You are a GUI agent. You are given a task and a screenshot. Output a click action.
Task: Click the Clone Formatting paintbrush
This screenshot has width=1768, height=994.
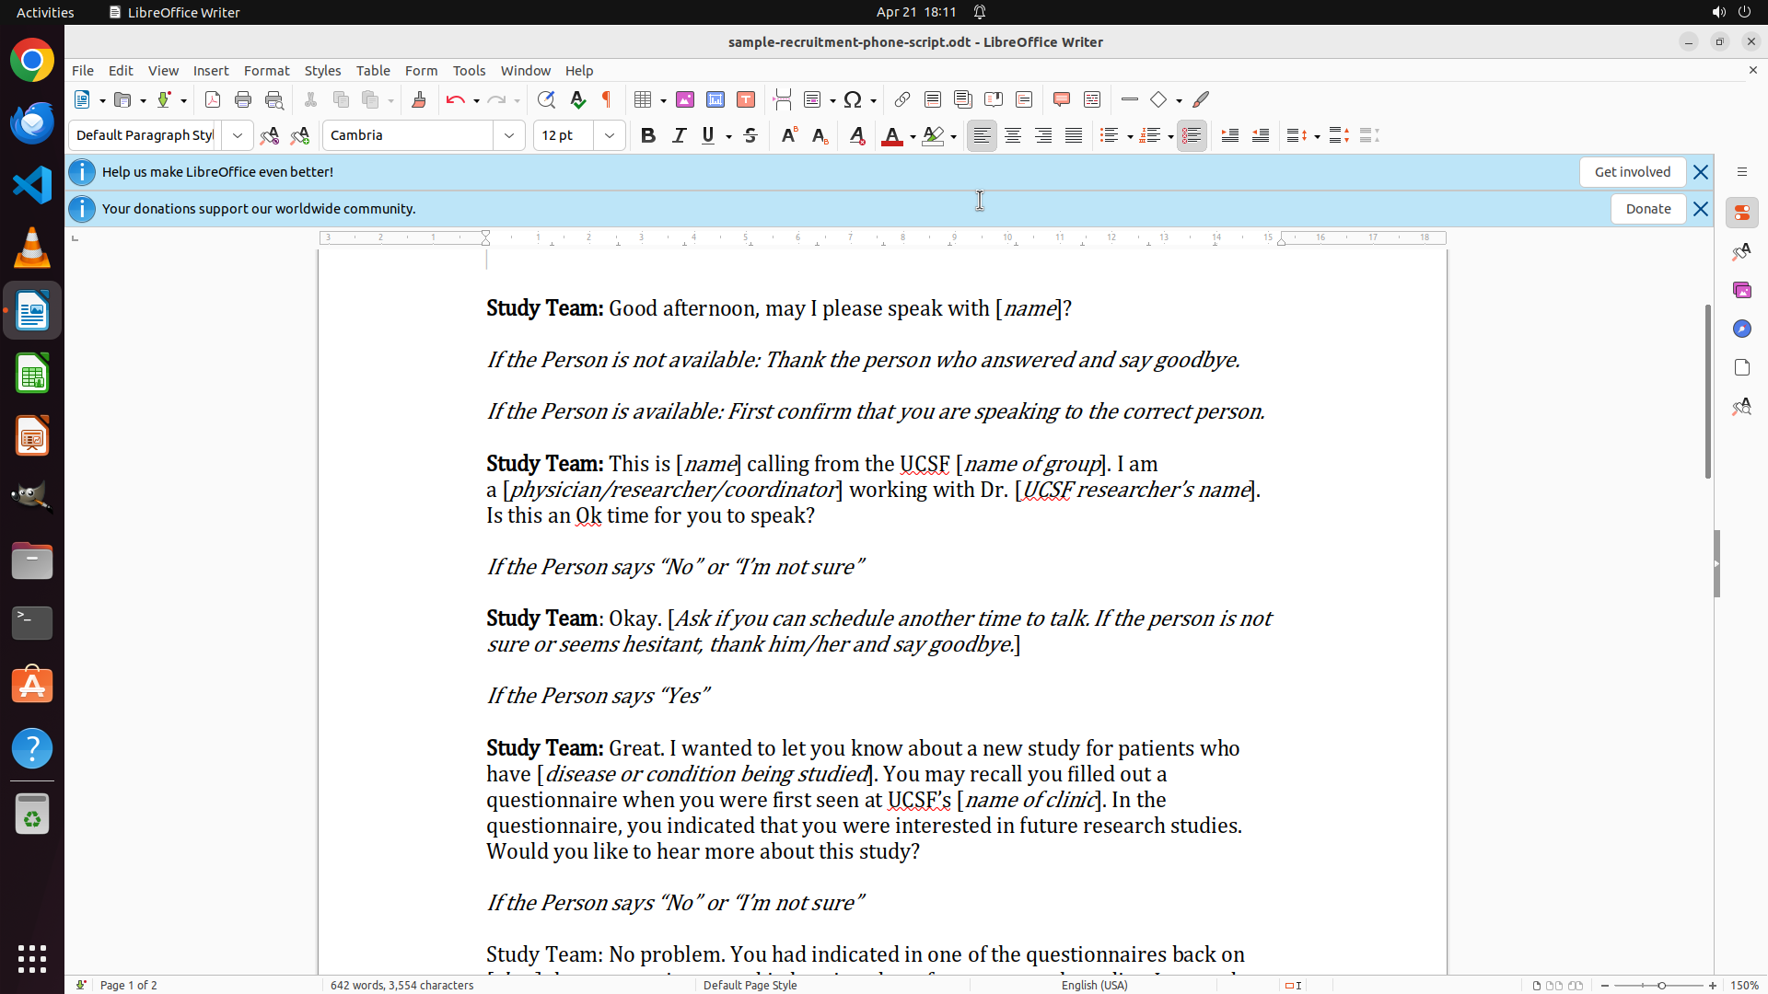tap(419, 99)
